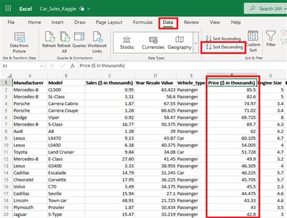Click the cloud saved status icon
The width and height of the screenshot is (287, 218).
click(82, 8)
